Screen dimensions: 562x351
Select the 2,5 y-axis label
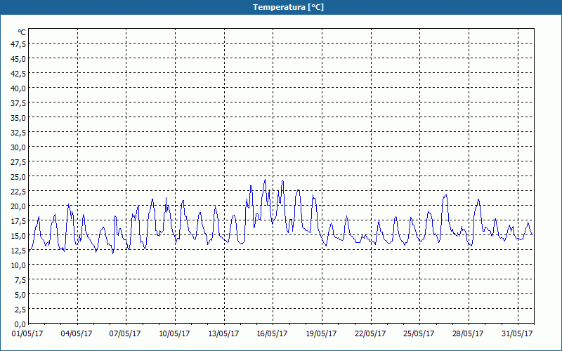pos(20,310)
